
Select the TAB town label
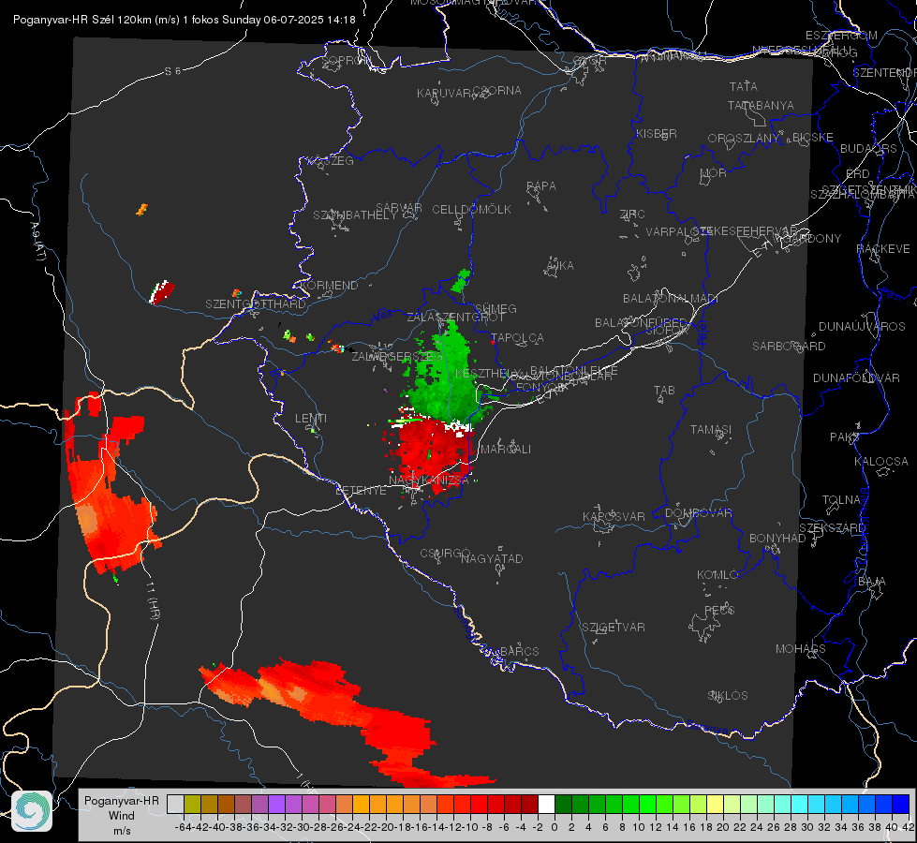[664, 391]
